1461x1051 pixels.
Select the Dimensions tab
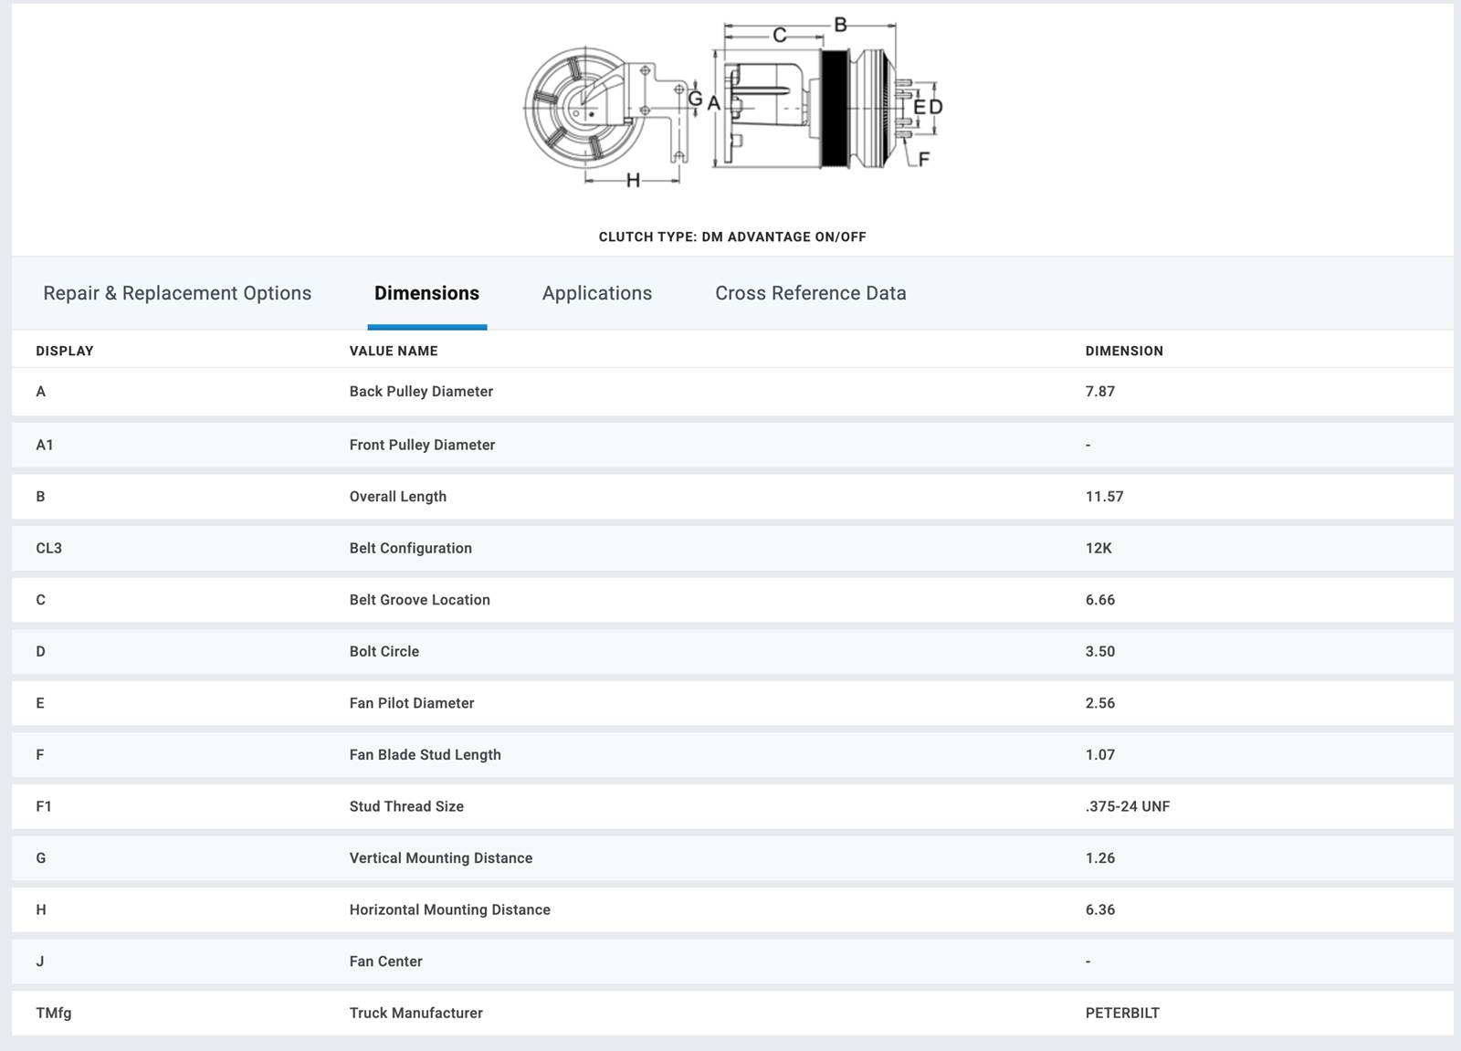coord(426,293)
